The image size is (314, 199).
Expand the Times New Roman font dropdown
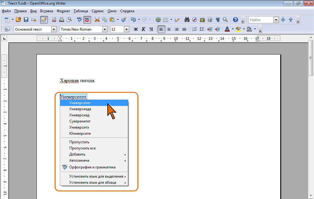(105, 29)
